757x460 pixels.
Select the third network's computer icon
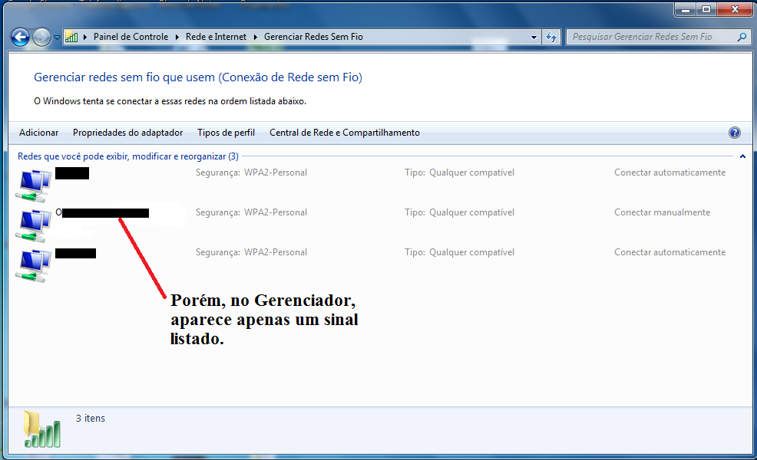tap(33, 266)
